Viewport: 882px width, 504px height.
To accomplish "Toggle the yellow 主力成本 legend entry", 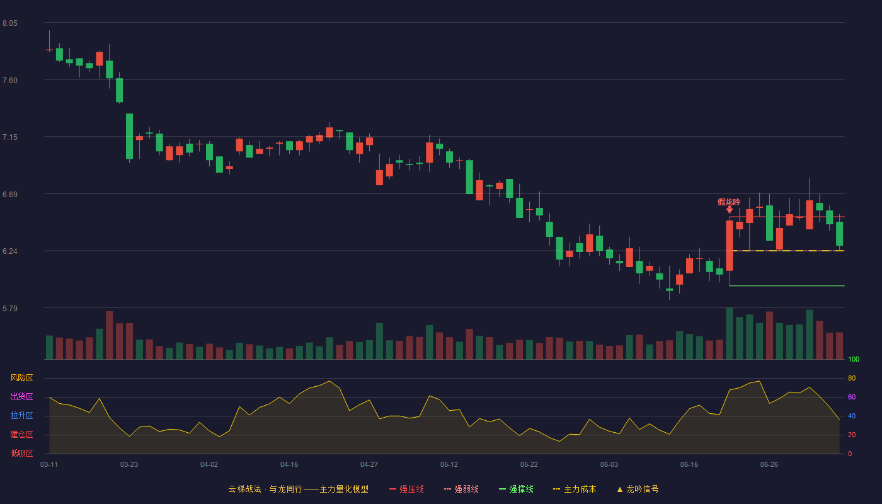I will 575,489.
